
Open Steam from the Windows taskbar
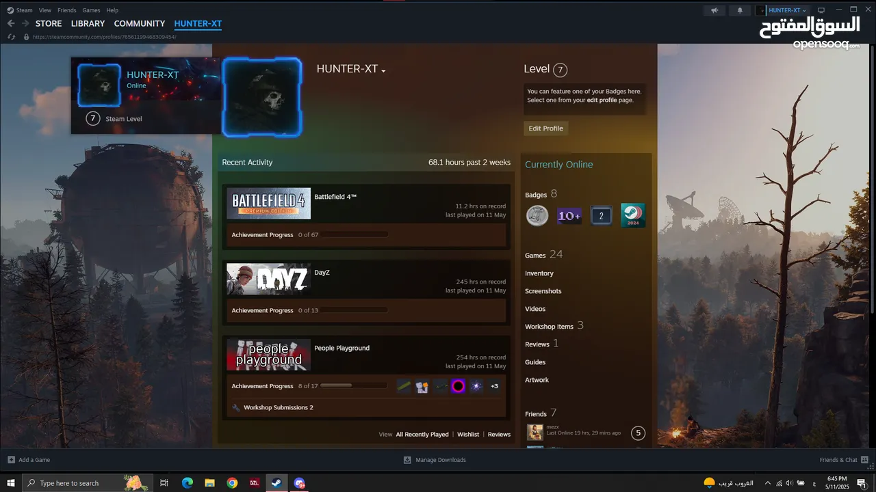click(276, 482)
